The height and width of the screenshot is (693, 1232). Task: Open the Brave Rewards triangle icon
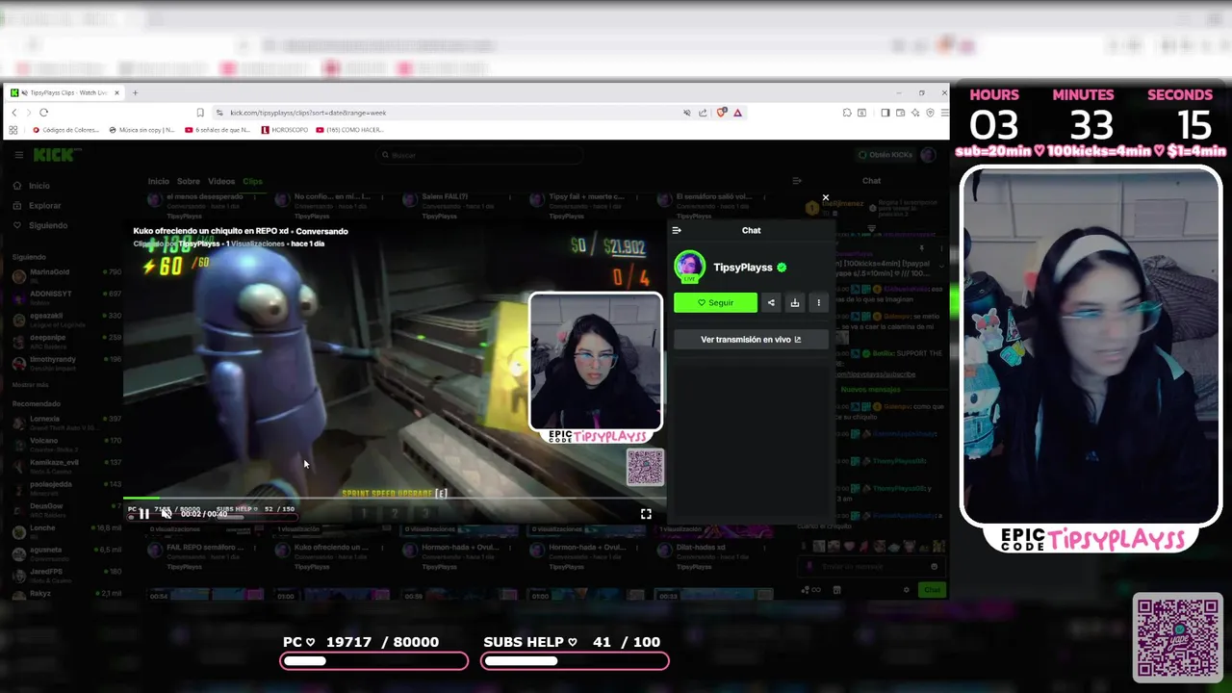[x=737, y=113]
